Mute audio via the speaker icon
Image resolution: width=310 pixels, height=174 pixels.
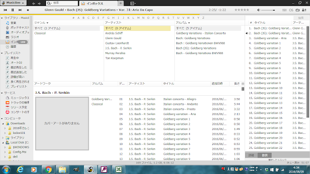point(259,10)
